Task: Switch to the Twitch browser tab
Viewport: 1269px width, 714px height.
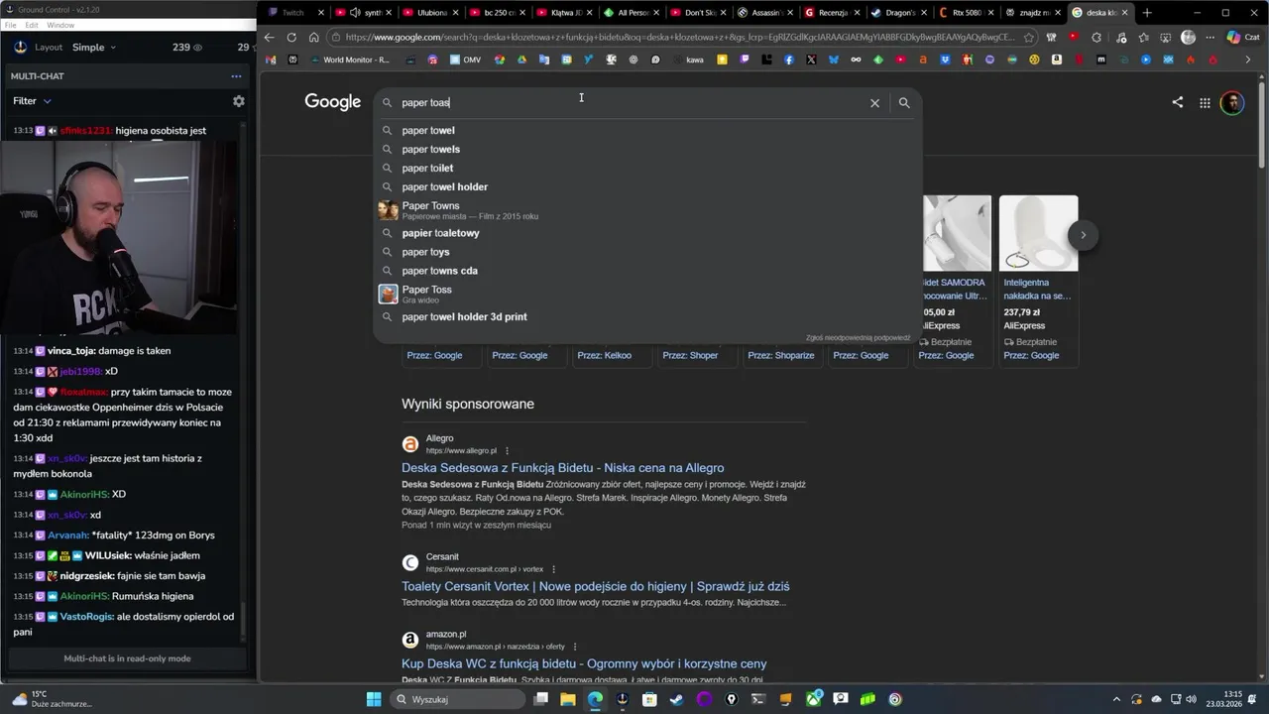Action: click(x=292, y=13)
